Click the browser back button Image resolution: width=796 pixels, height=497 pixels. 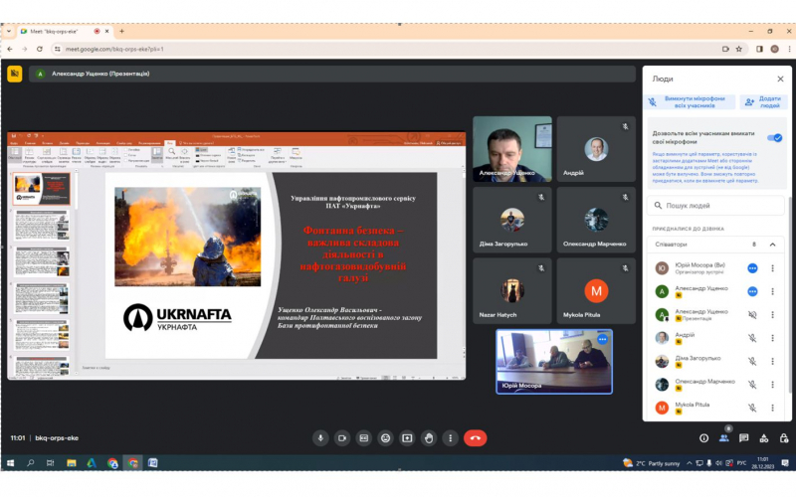10,49
